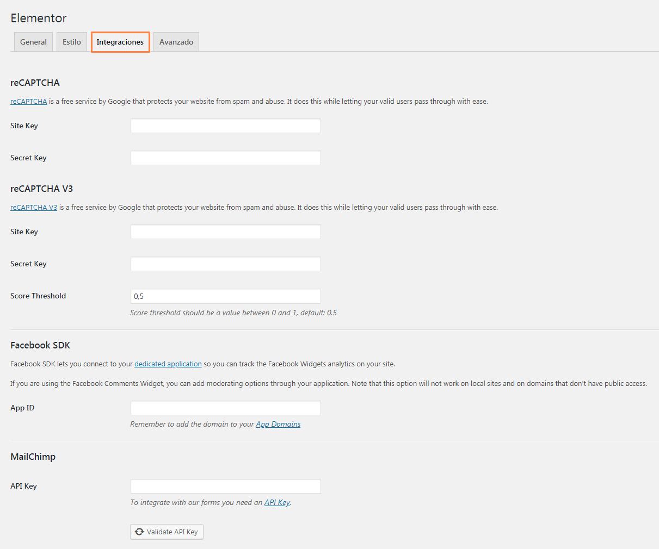Focus the reCAPTCHA Secret Key field
Screen dimensions: 659x549
pos(226,158)
